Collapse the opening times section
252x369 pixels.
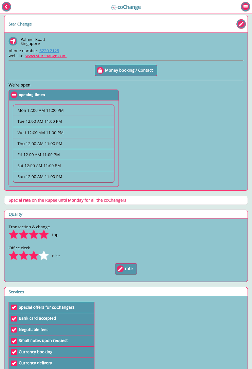point(64,95)
